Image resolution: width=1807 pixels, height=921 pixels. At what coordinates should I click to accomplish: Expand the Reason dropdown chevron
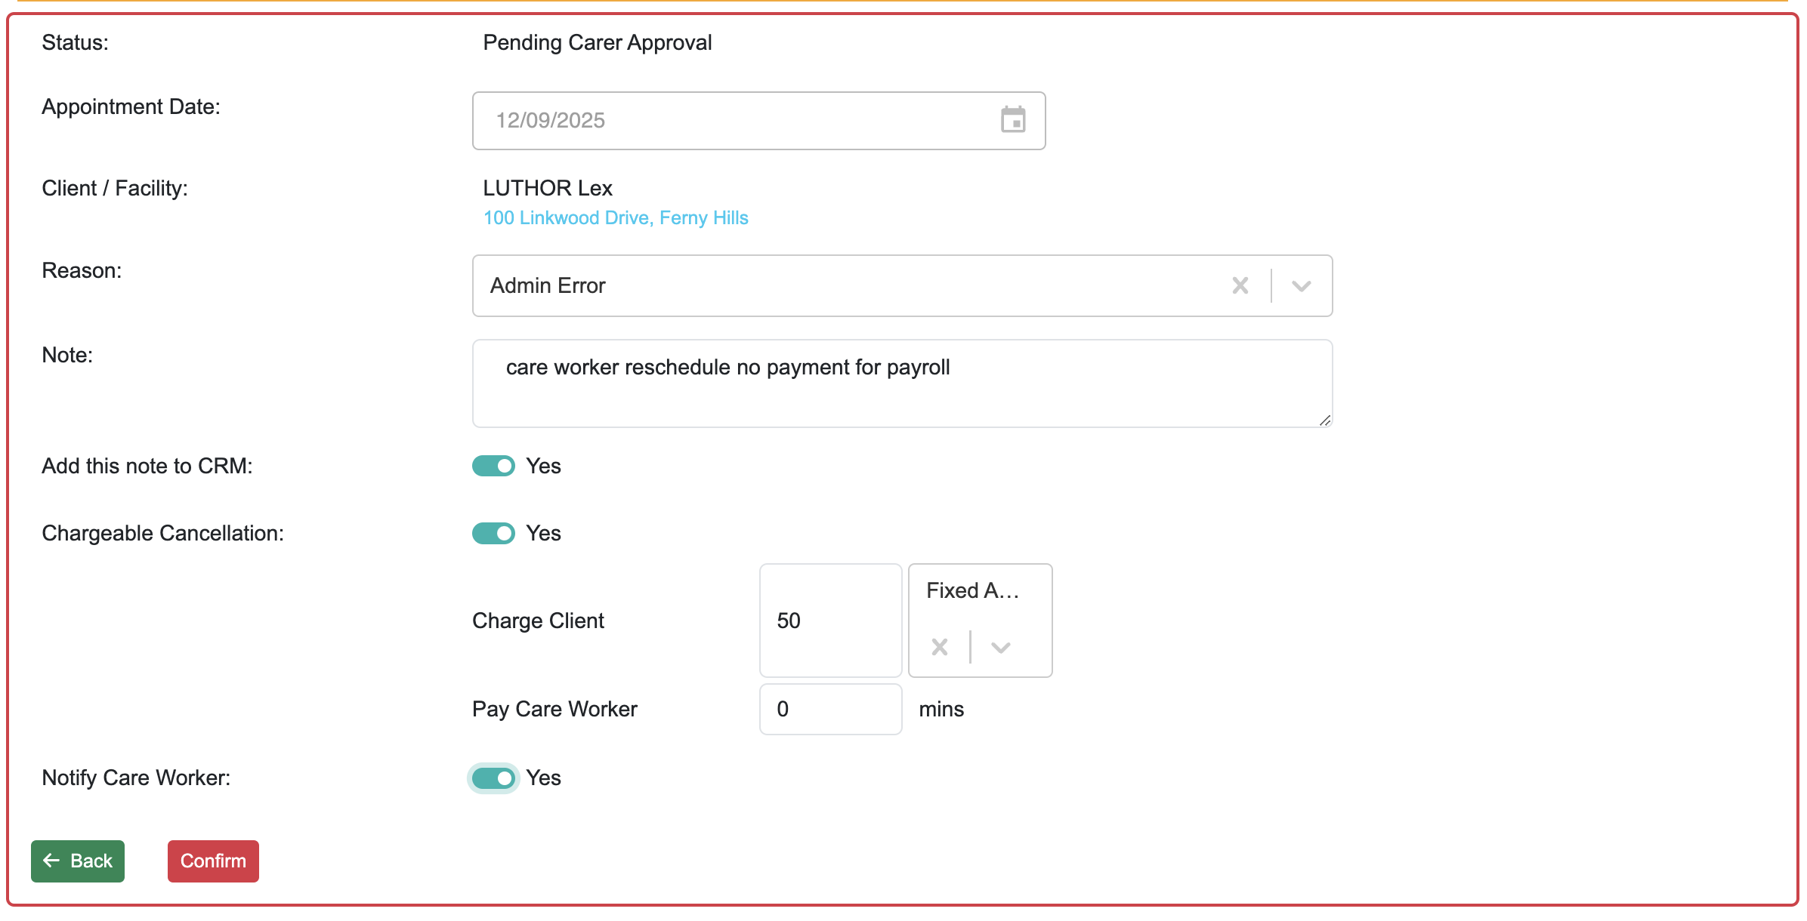pyautogui.click(x=1301, y=285)
